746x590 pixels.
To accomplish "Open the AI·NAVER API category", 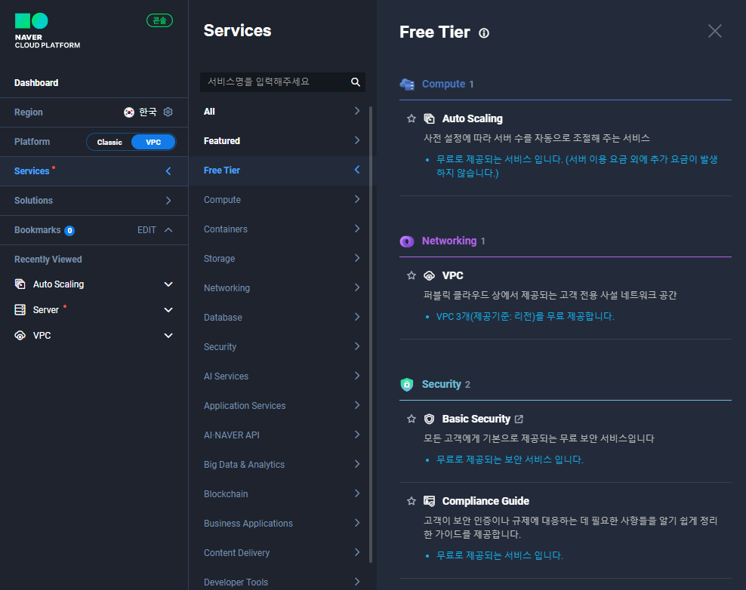I will (282, 436).
